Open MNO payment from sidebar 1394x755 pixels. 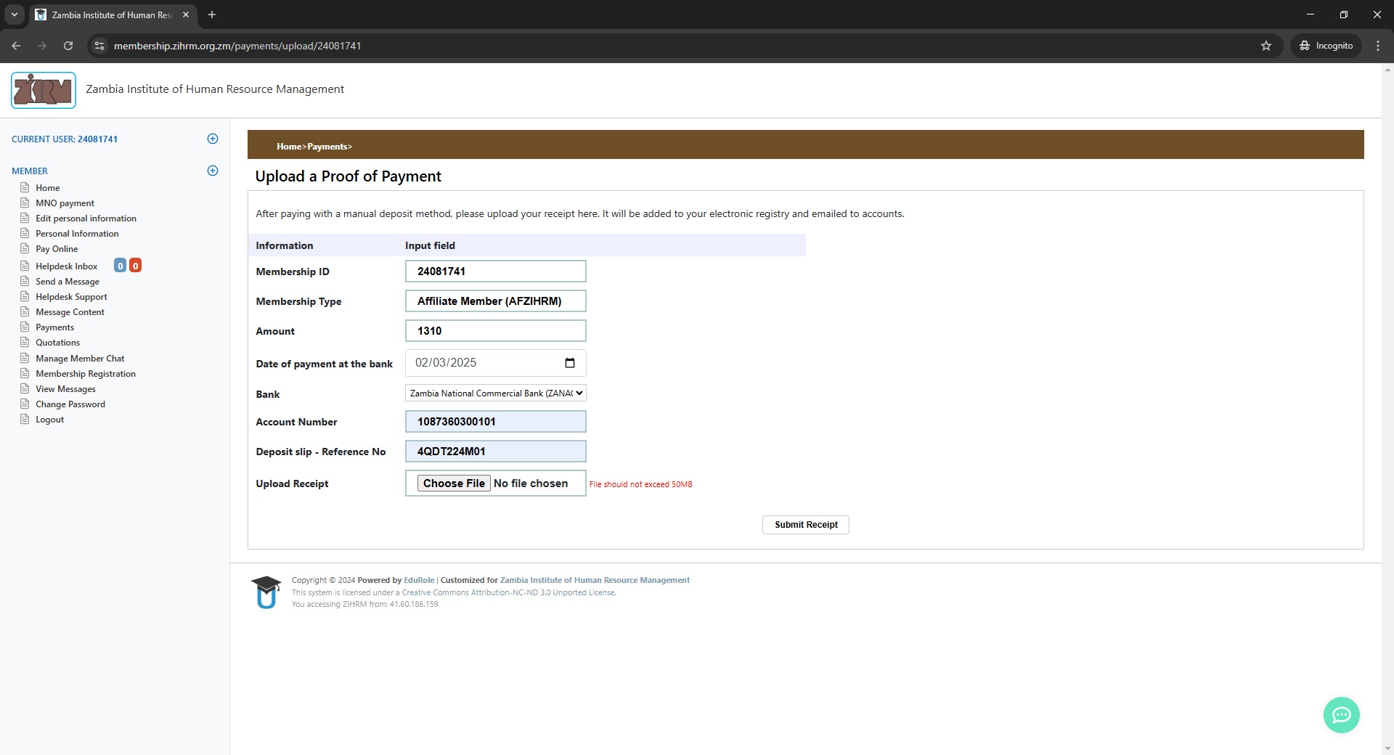(65, 203)
